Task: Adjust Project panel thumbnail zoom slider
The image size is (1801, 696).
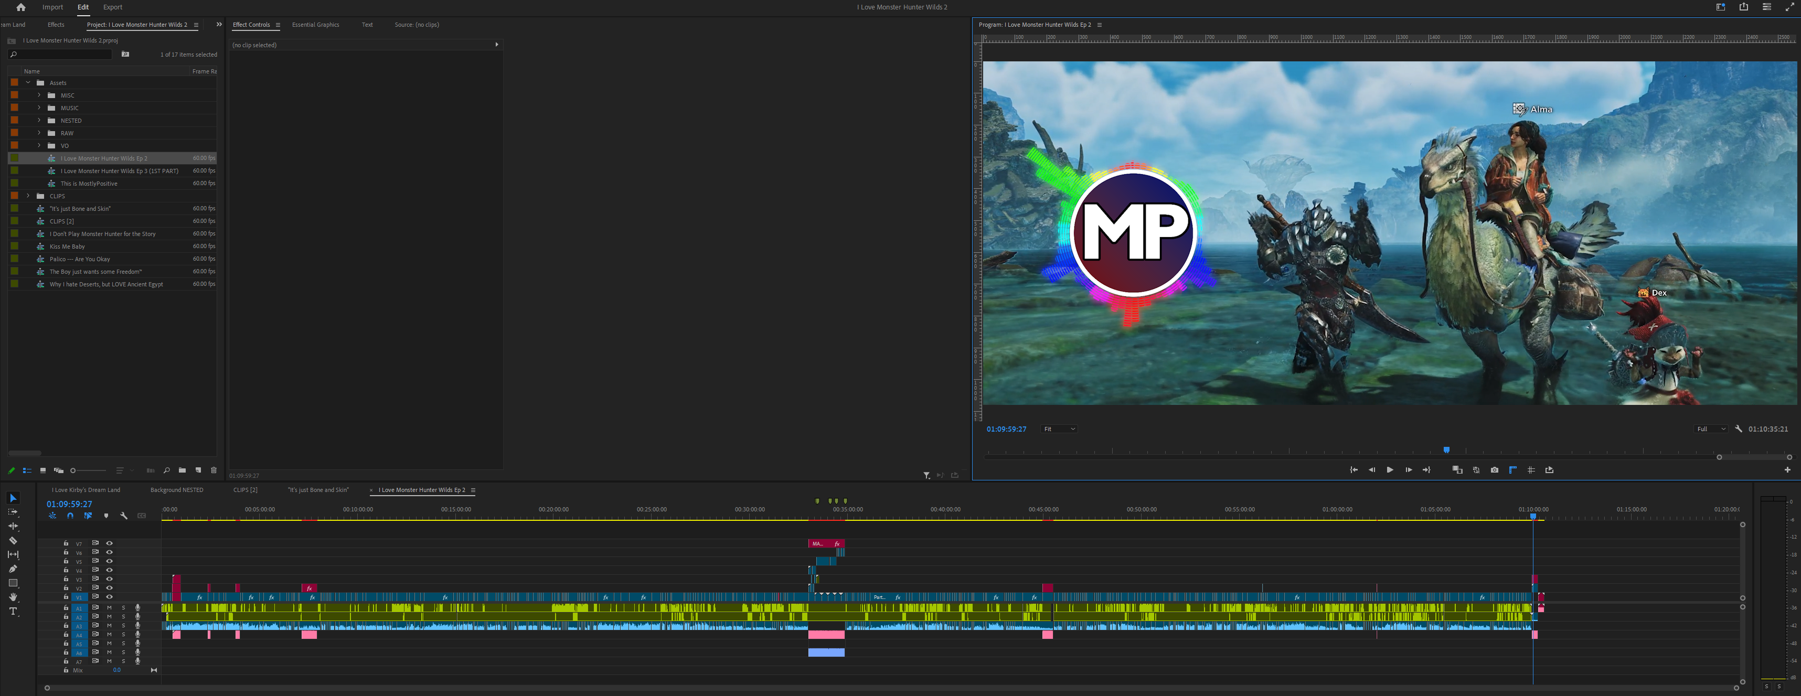Action: tap(88, 470)
